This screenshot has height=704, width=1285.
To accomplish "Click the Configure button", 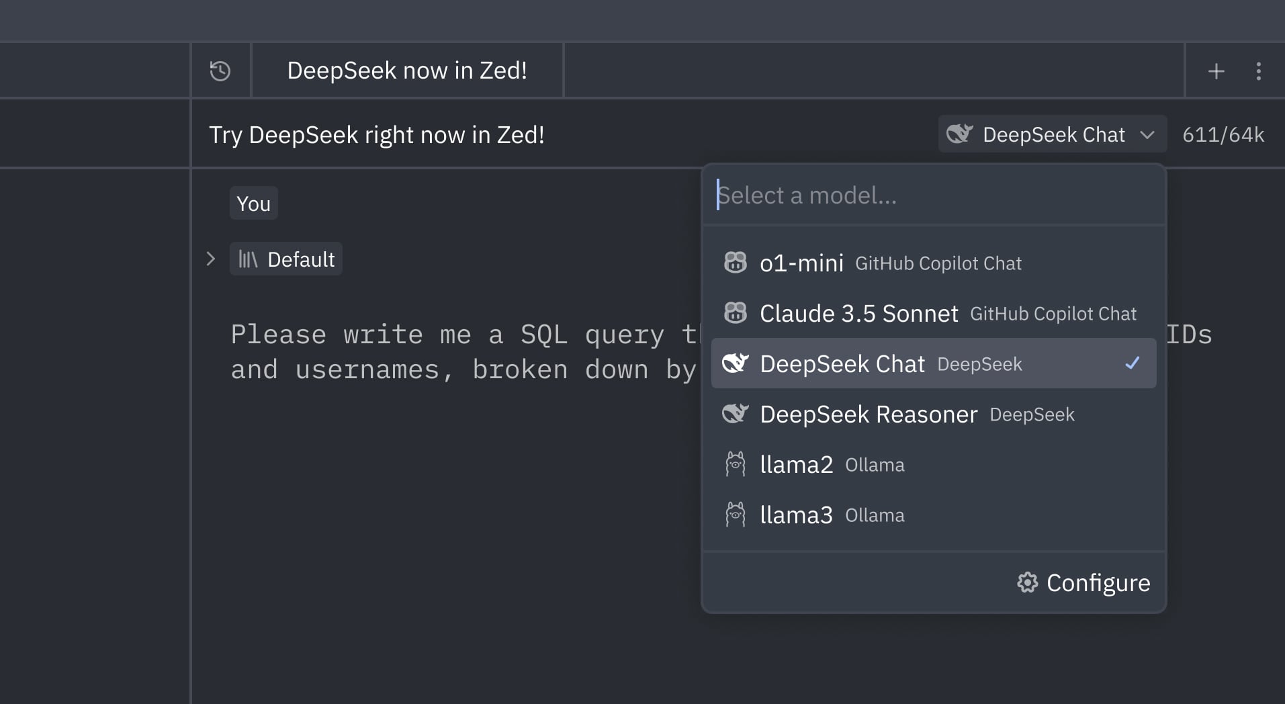I will coord(1098,583).
